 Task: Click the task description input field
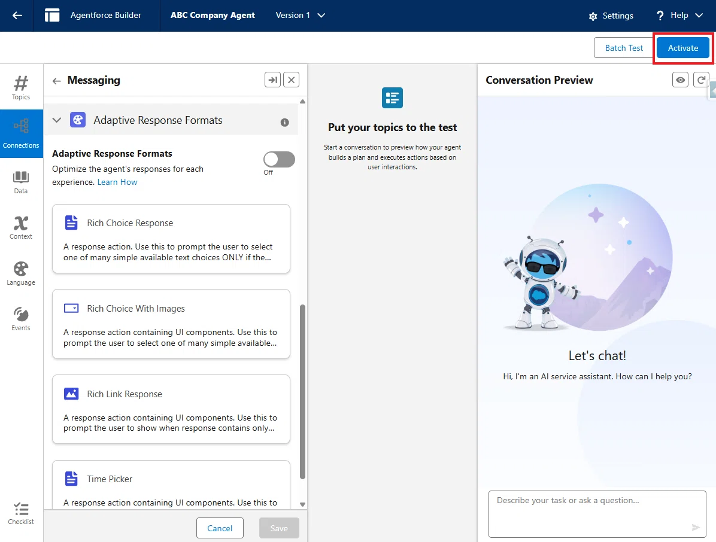coord(597,514)
